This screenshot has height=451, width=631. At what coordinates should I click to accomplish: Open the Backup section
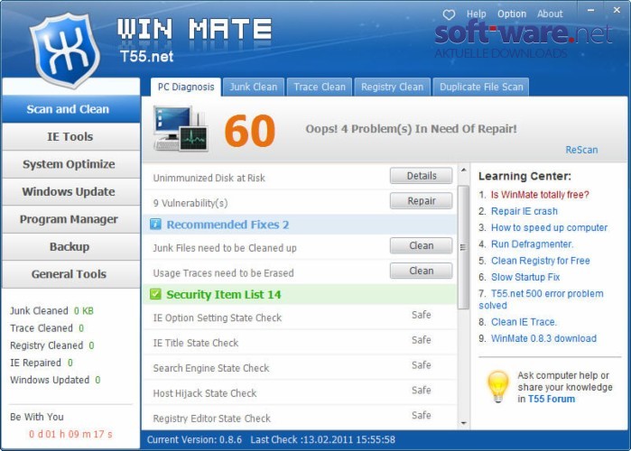(x=70, y=246)
